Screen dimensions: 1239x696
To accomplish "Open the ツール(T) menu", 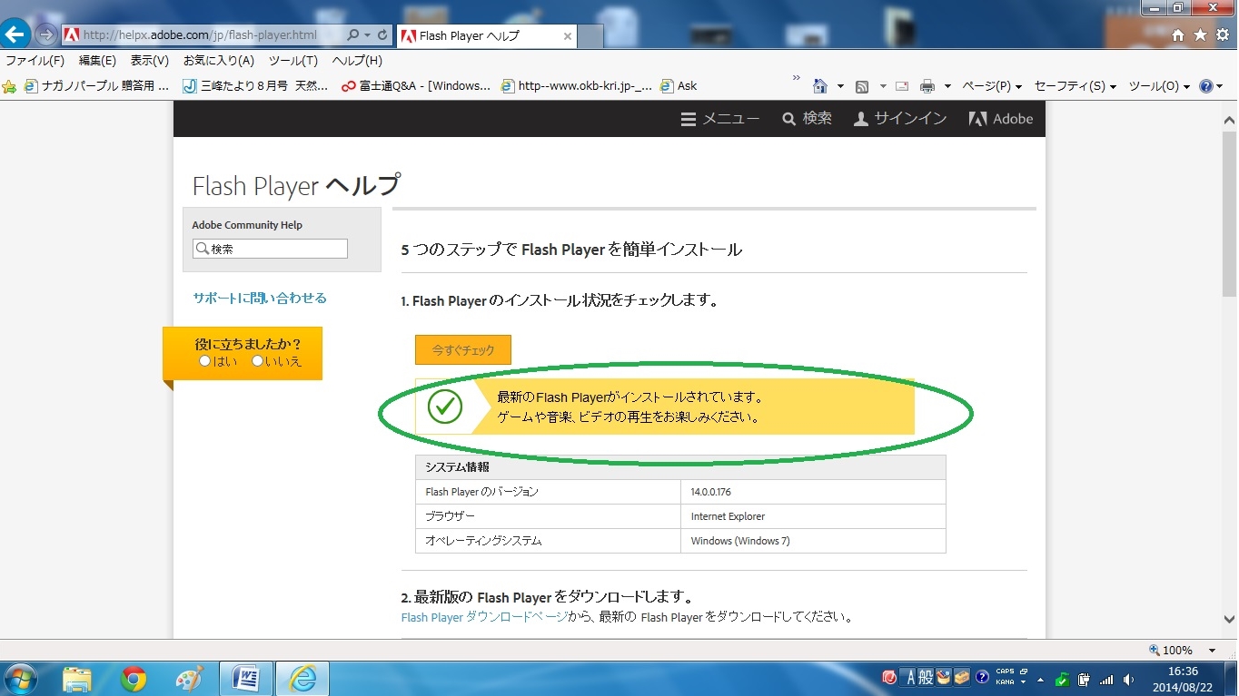I will tap(293, 61).
